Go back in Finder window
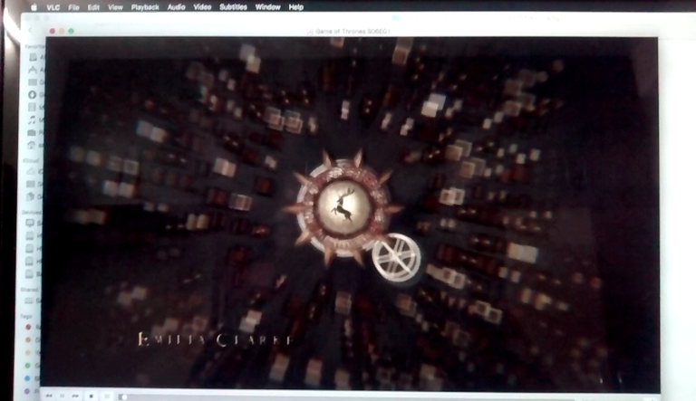Viewport: 696px width, 401px height. point(30,30)
